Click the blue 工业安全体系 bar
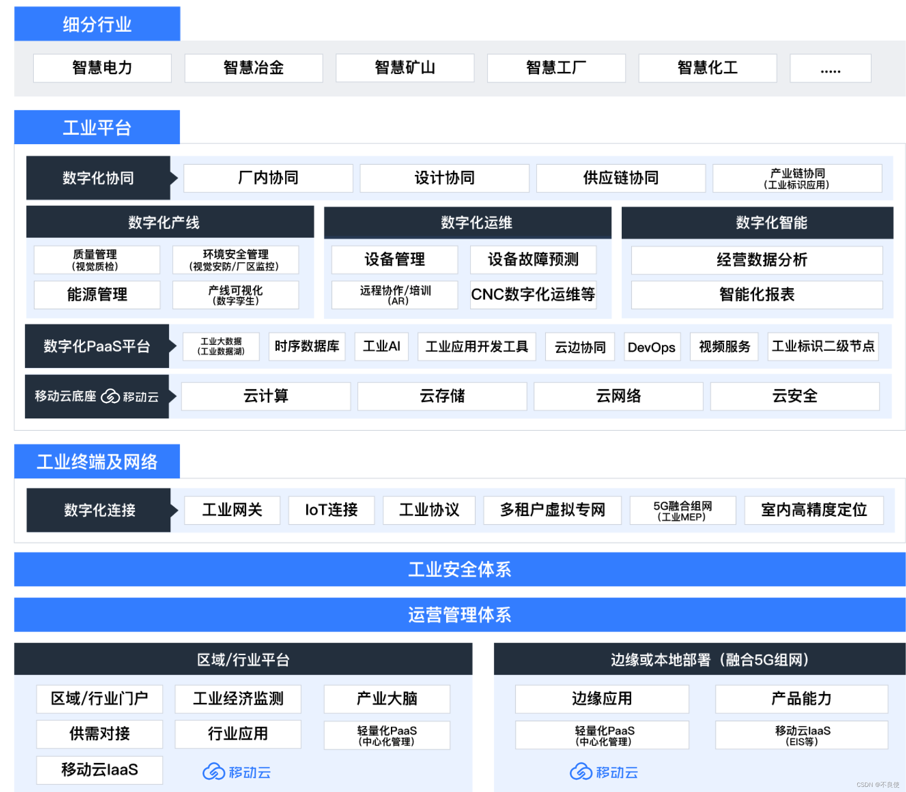Viewport: 906px width, 792px height. point(459,569)
